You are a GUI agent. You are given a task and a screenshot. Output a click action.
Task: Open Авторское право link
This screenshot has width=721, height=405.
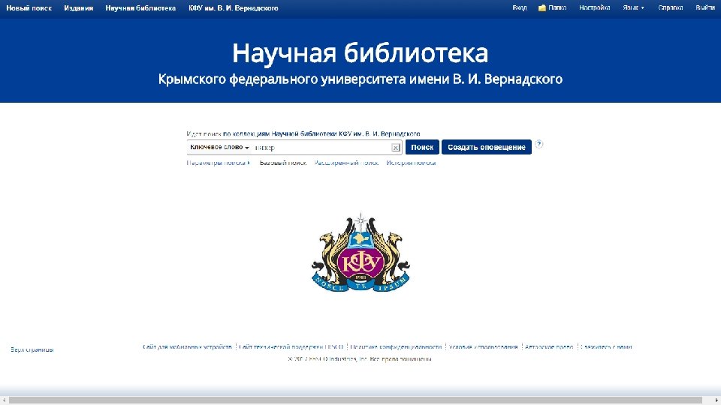click(x=549, y=347)
